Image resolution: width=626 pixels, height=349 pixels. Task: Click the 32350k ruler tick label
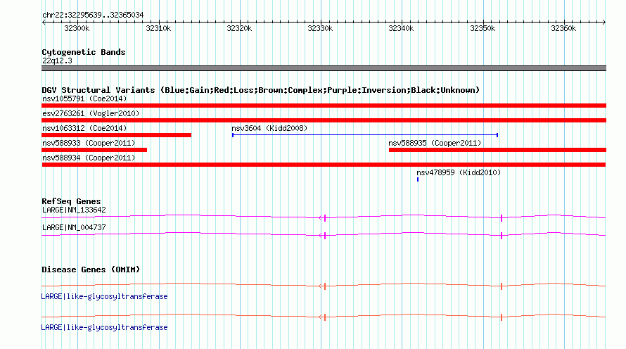pyautogui.click(x=483, y=28)
